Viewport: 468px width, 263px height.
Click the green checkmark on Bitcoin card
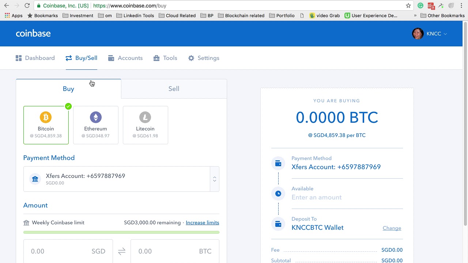(x=68, y=106)
